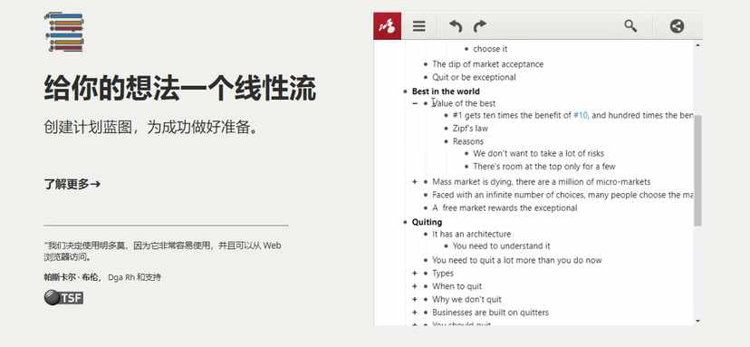Expand 'Mass market is dying' node
Viewport: 750px width, 347px height.
click(x=415, y=182)
